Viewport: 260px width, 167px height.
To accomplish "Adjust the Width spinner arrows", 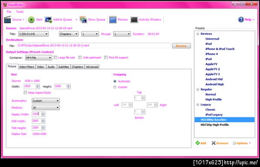I will pos(38,86).
